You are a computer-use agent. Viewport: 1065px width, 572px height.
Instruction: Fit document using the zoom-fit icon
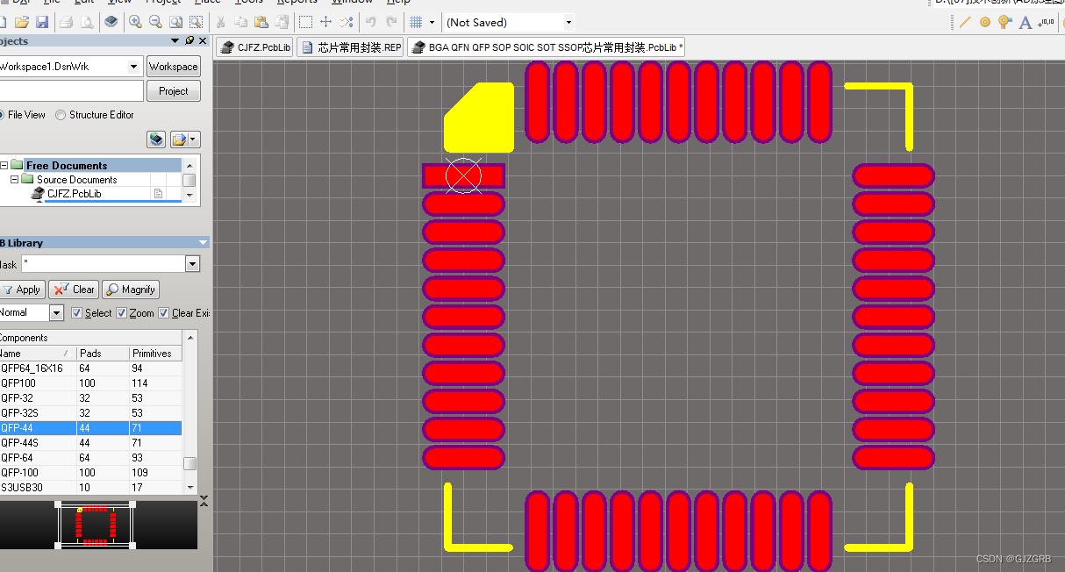click(x=174, y=21)
